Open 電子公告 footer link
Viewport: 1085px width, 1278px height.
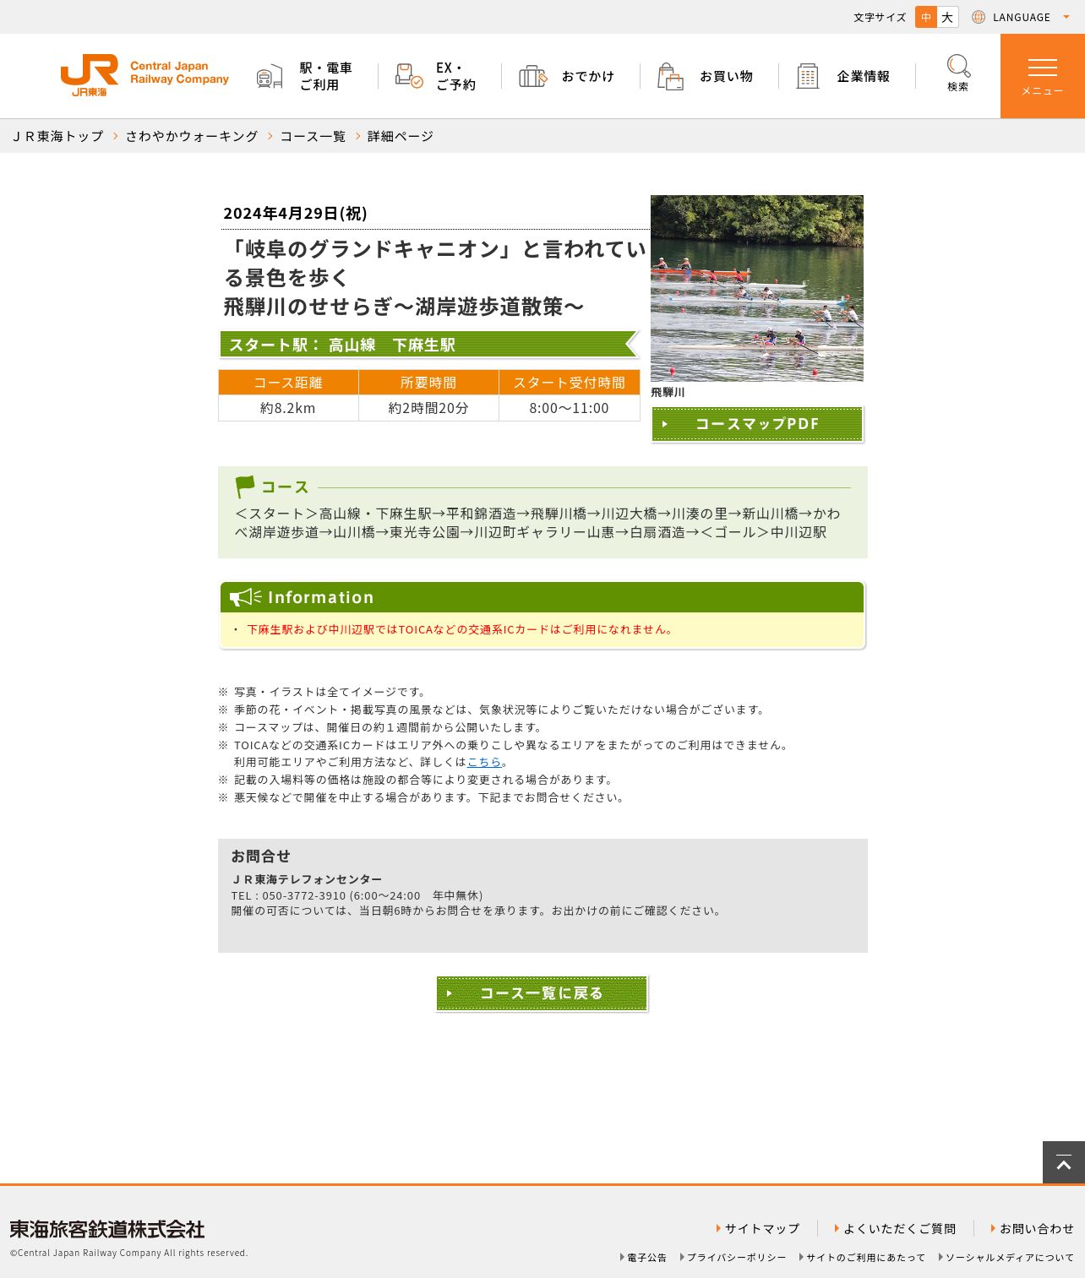(643, 1257)
